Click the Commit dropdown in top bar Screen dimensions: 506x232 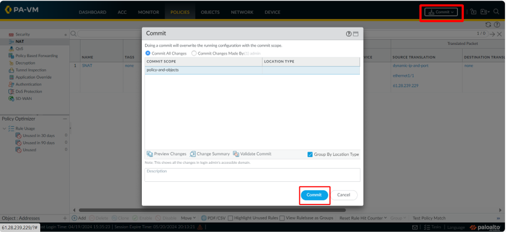click(x=442, y=12)
